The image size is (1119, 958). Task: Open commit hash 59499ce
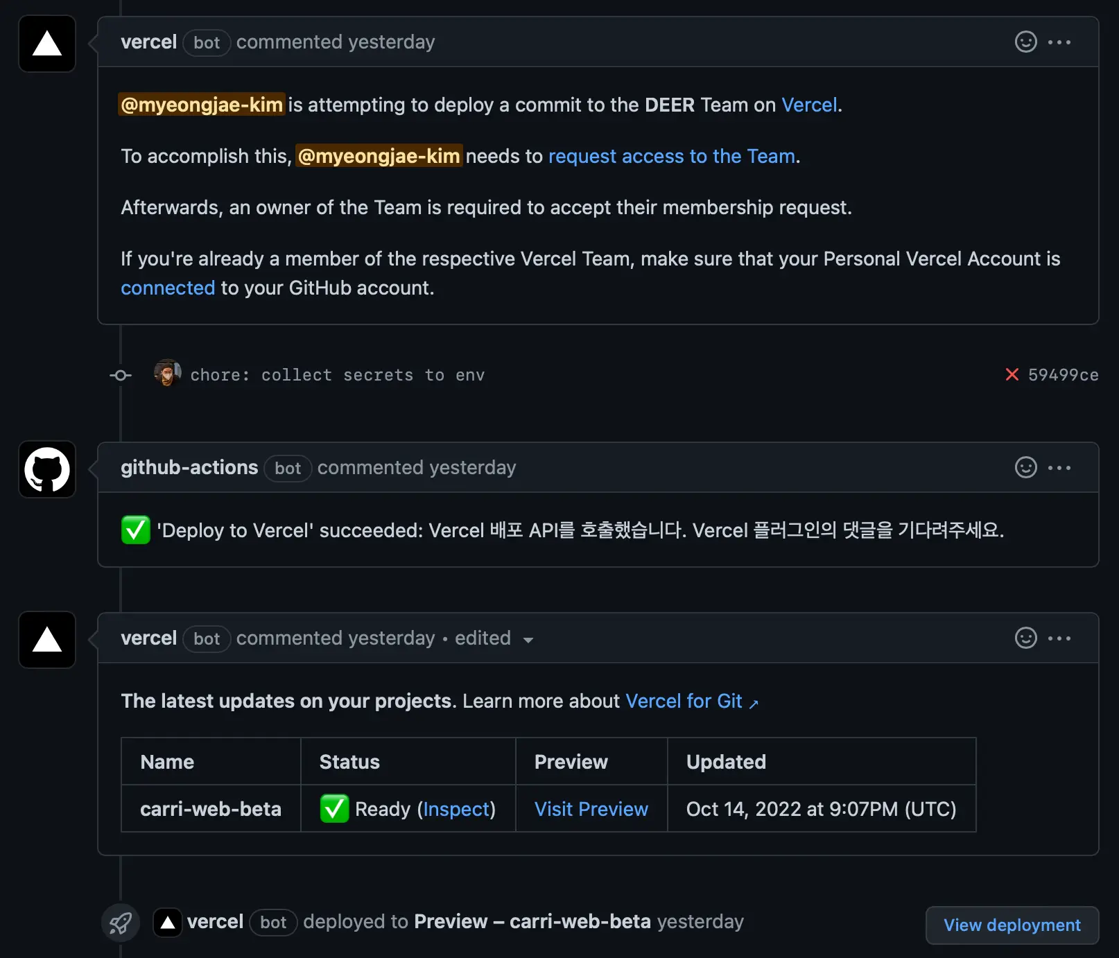(x=1063, y=375)
